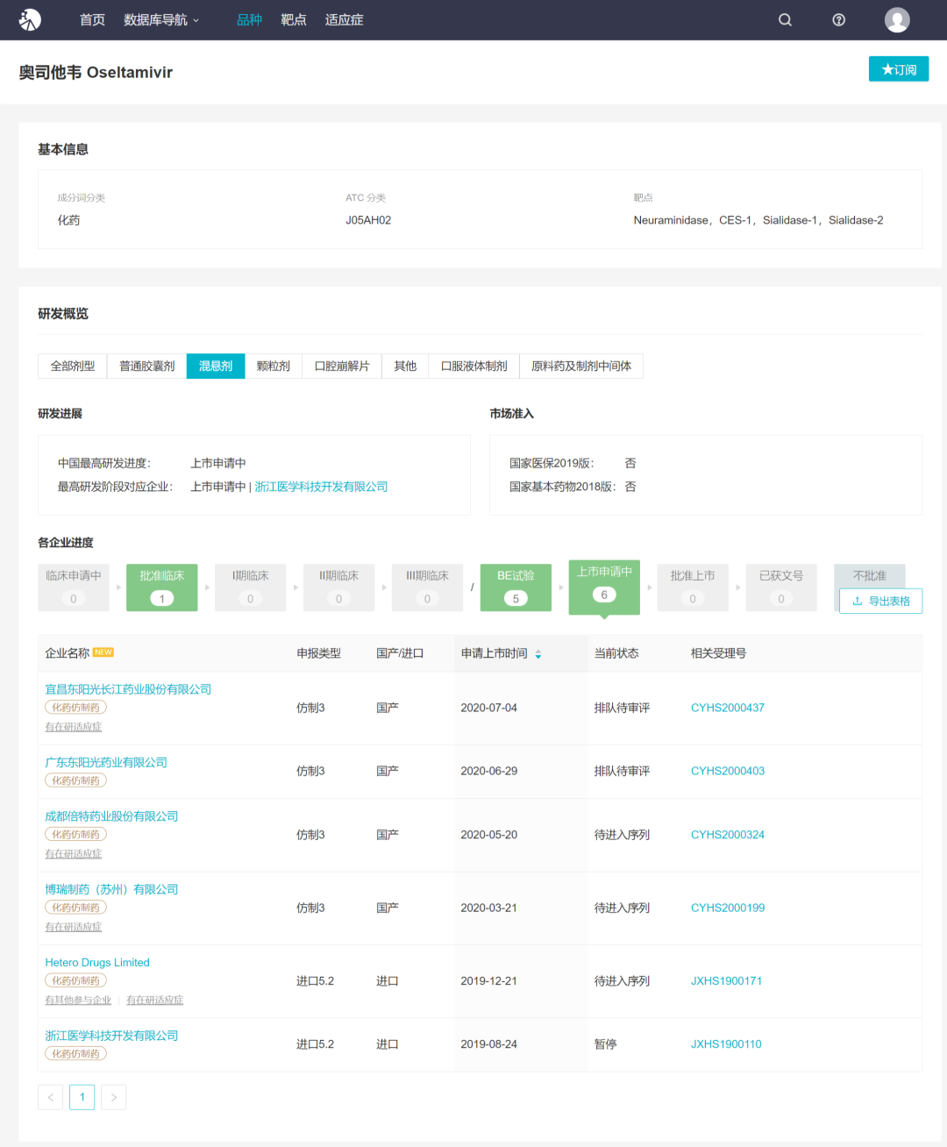The height and width of the screenshot is (1147, 947).
Task: Click 化药仿制药 tag under 广东东阳光药业
Action: coord(75,780)
